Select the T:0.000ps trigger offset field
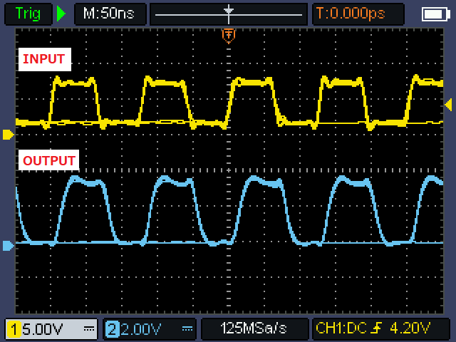The image size is (456, 342). pos(357,14)
